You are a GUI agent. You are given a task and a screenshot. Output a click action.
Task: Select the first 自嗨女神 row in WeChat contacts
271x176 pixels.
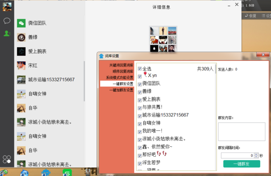point(50,94)
